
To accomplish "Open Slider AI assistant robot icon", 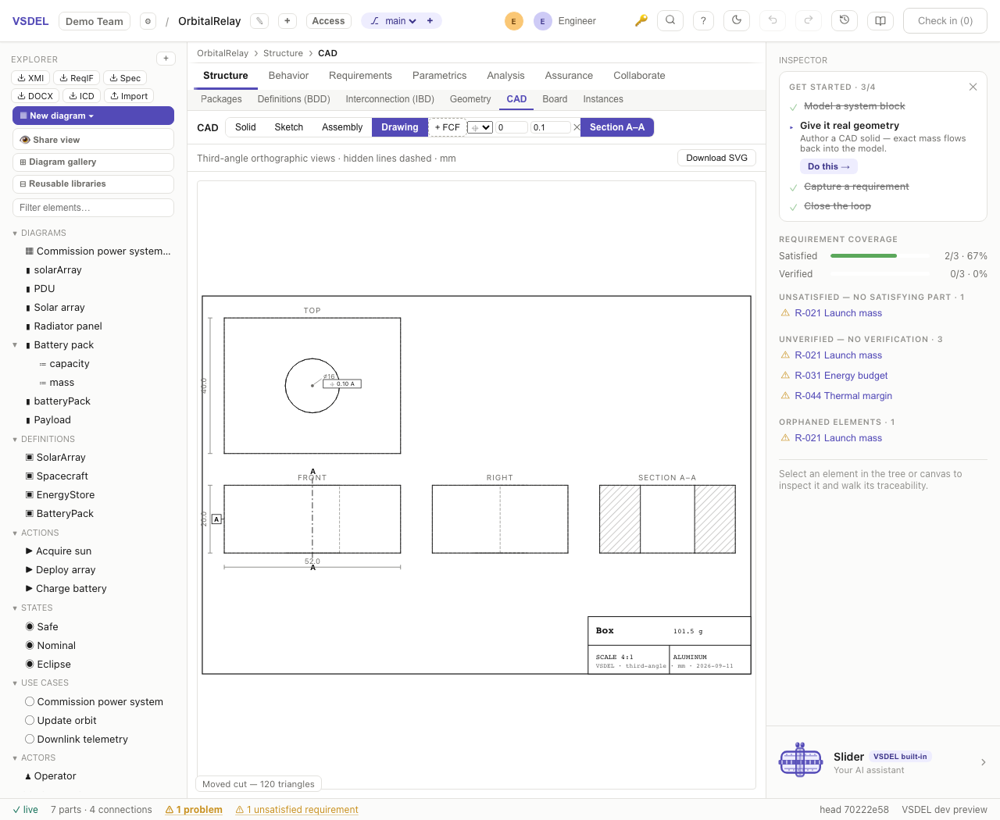I will tap(801, 760).
